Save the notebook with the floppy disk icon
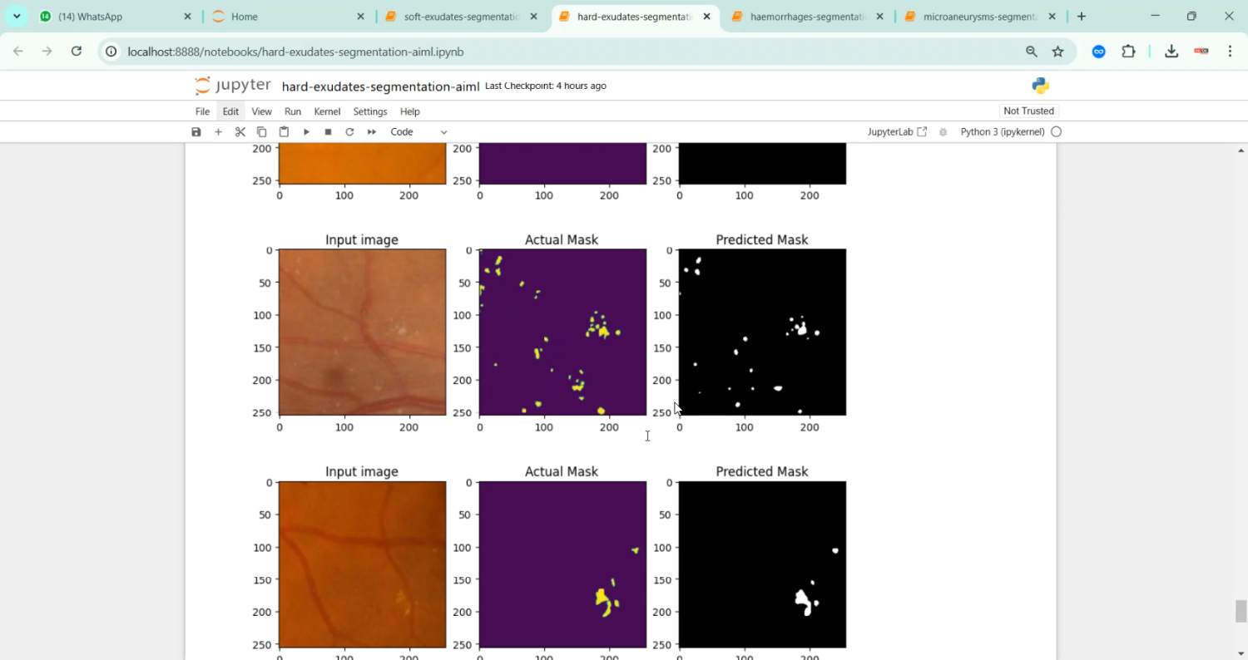Image resolution: width=1248 pixels, height=660 pixels. [196, 132]
